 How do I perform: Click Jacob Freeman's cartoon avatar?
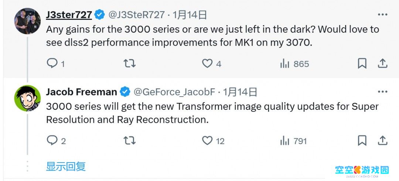click(x=27, y=98)
